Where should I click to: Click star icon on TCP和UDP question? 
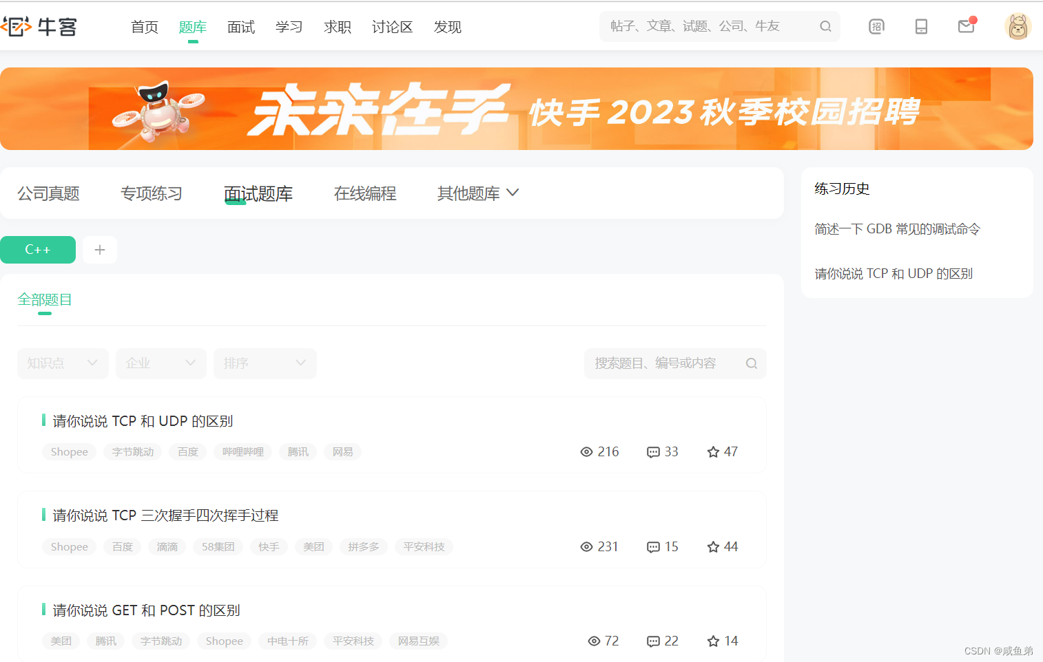tap(713, 452)
